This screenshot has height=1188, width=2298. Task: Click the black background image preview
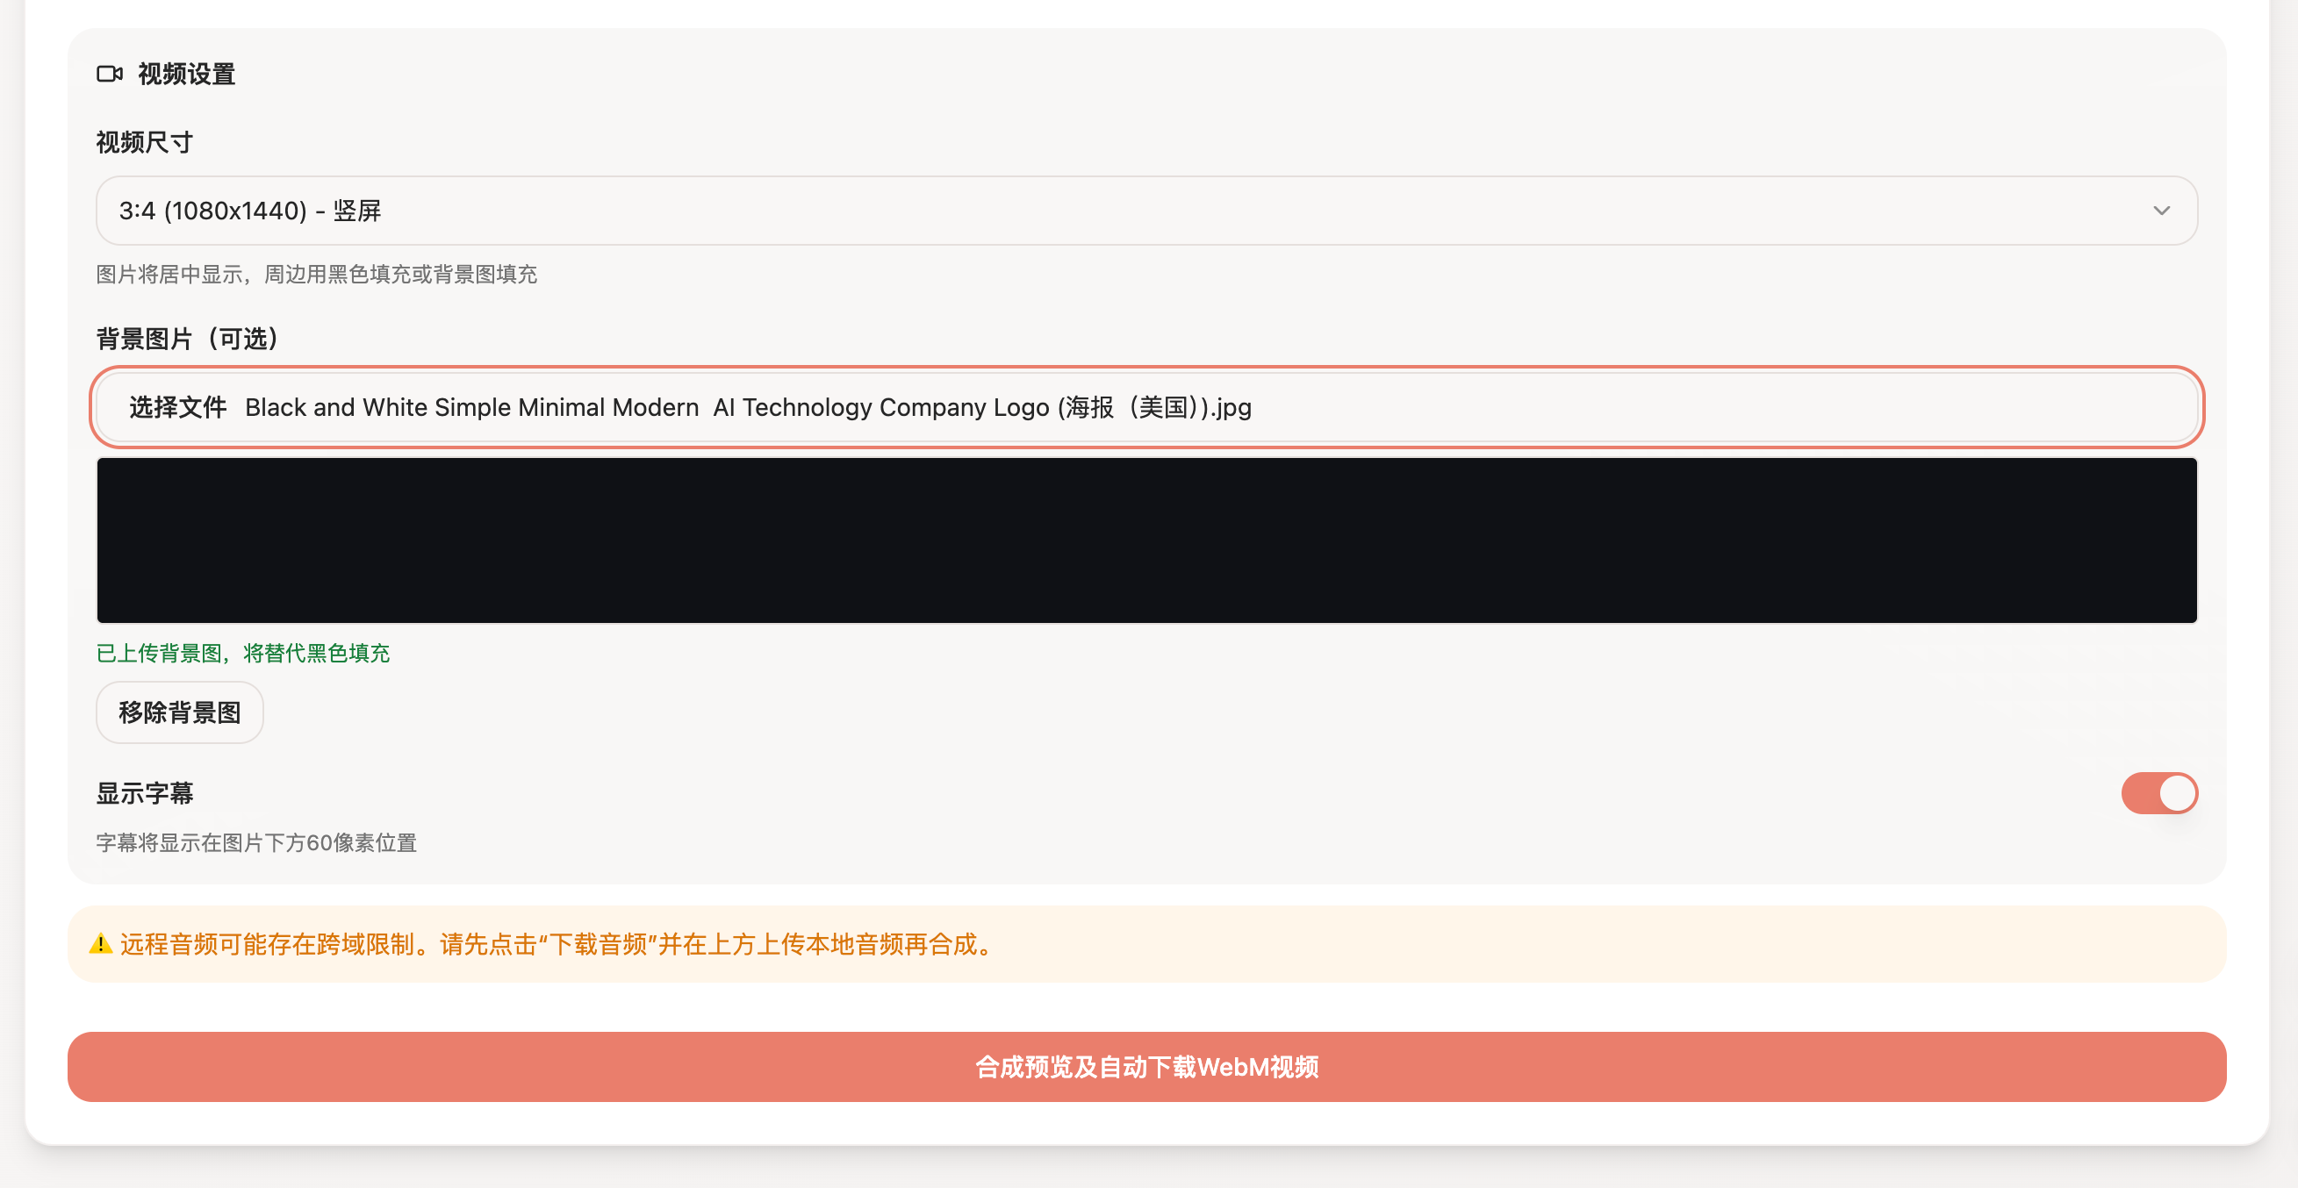click(1146, 540)
